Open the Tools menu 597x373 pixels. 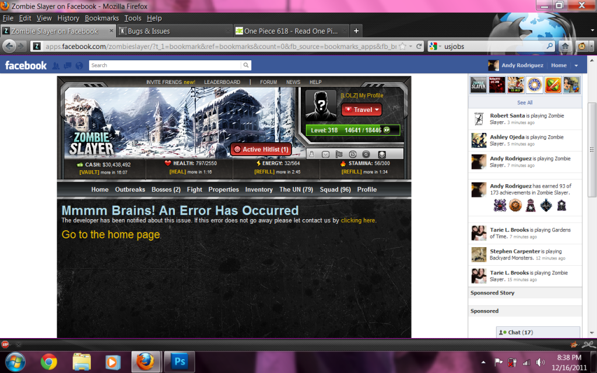(x=132, y=18)
